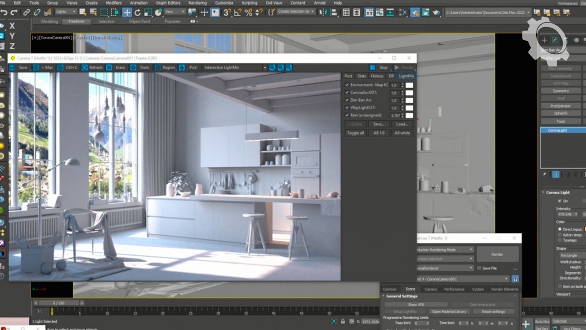Click the Toggle all LightMix button

coord(356,133)
